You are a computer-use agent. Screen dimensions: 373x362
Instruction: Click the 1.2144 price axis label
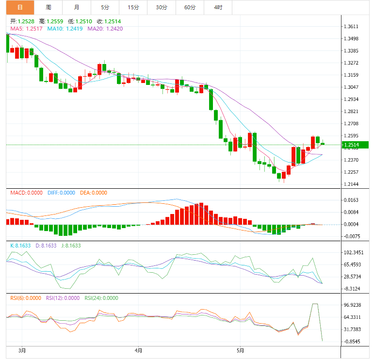[351, 184]
